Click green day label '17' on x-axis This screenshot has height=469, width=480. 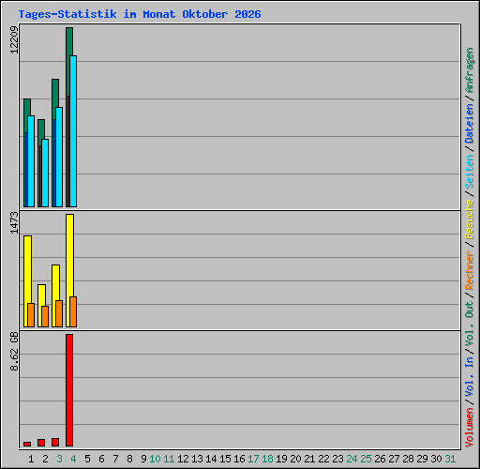(253, 459)
